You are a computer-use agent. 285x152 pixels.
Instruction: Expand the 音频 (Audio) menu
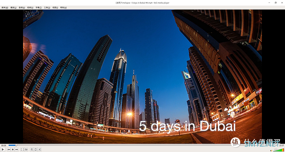(x=22, y=8)
